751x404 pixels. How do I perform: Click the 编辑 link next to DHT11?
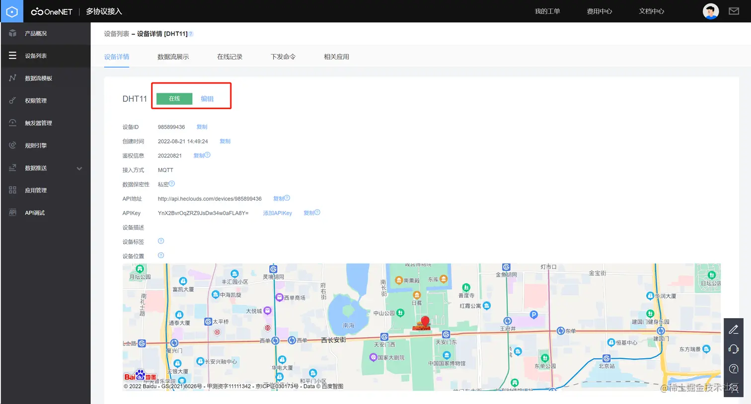(x=207, y=99)
